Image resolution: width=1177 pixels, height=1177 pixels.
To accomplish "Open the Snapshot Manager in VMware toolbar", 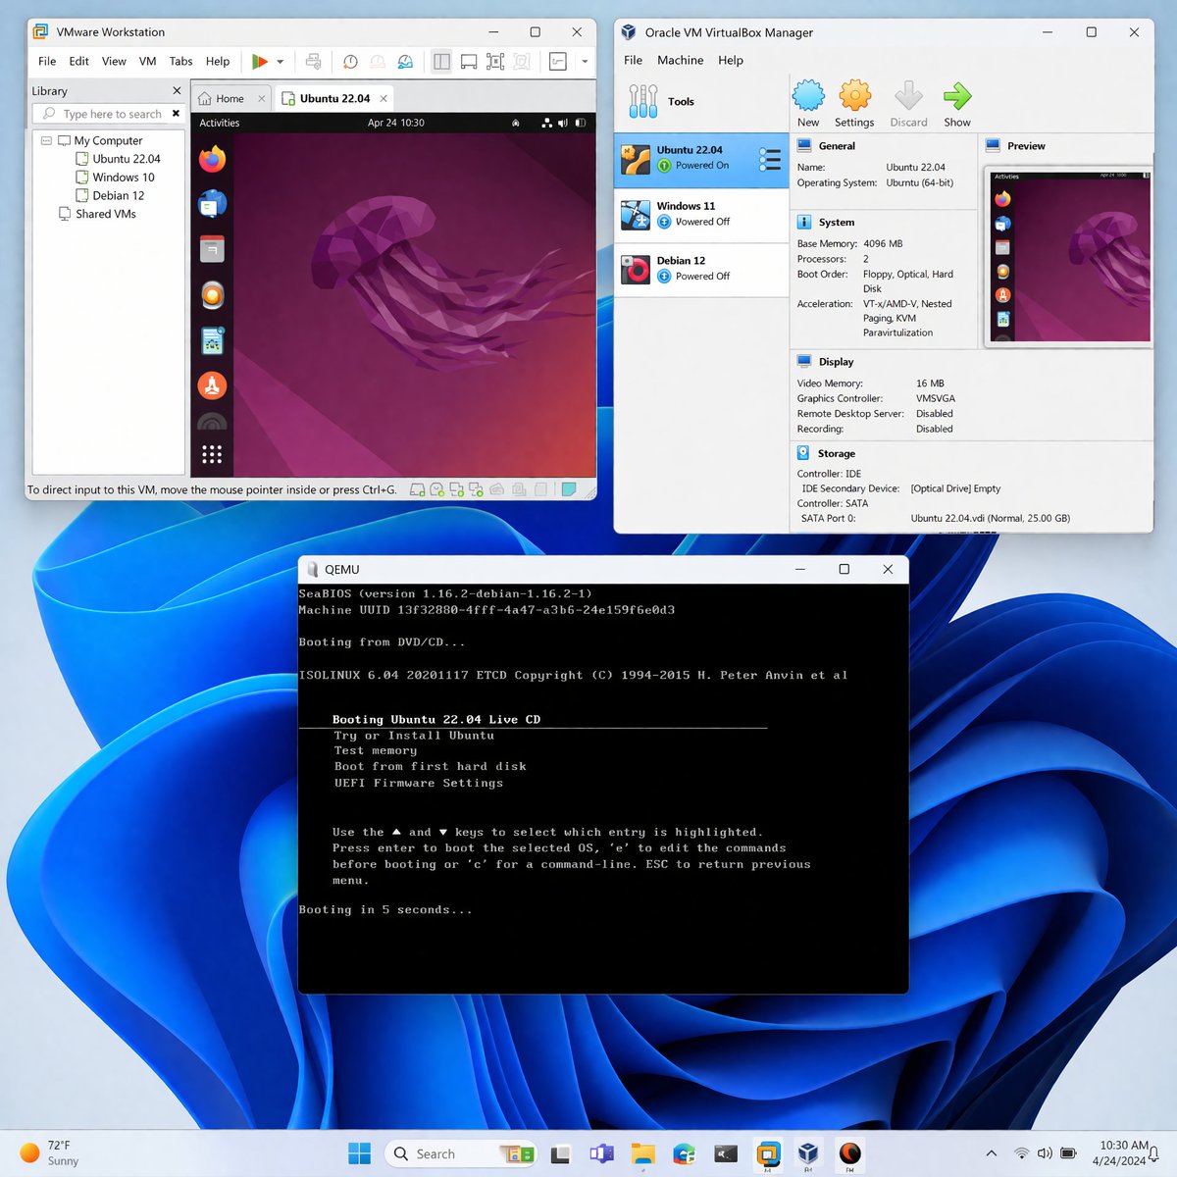I will pos(405,62).
